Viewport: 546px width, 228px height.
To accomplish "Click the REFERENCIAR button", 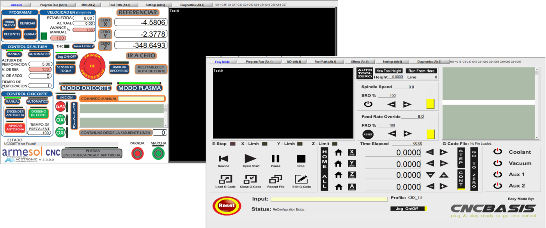I will [138, 12].
